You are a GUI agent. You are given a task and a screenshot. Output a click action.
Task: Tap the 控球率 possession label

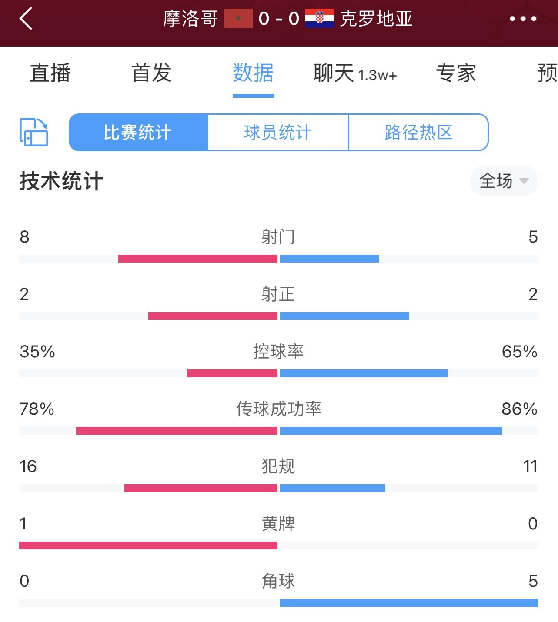(x=278, y=352)
